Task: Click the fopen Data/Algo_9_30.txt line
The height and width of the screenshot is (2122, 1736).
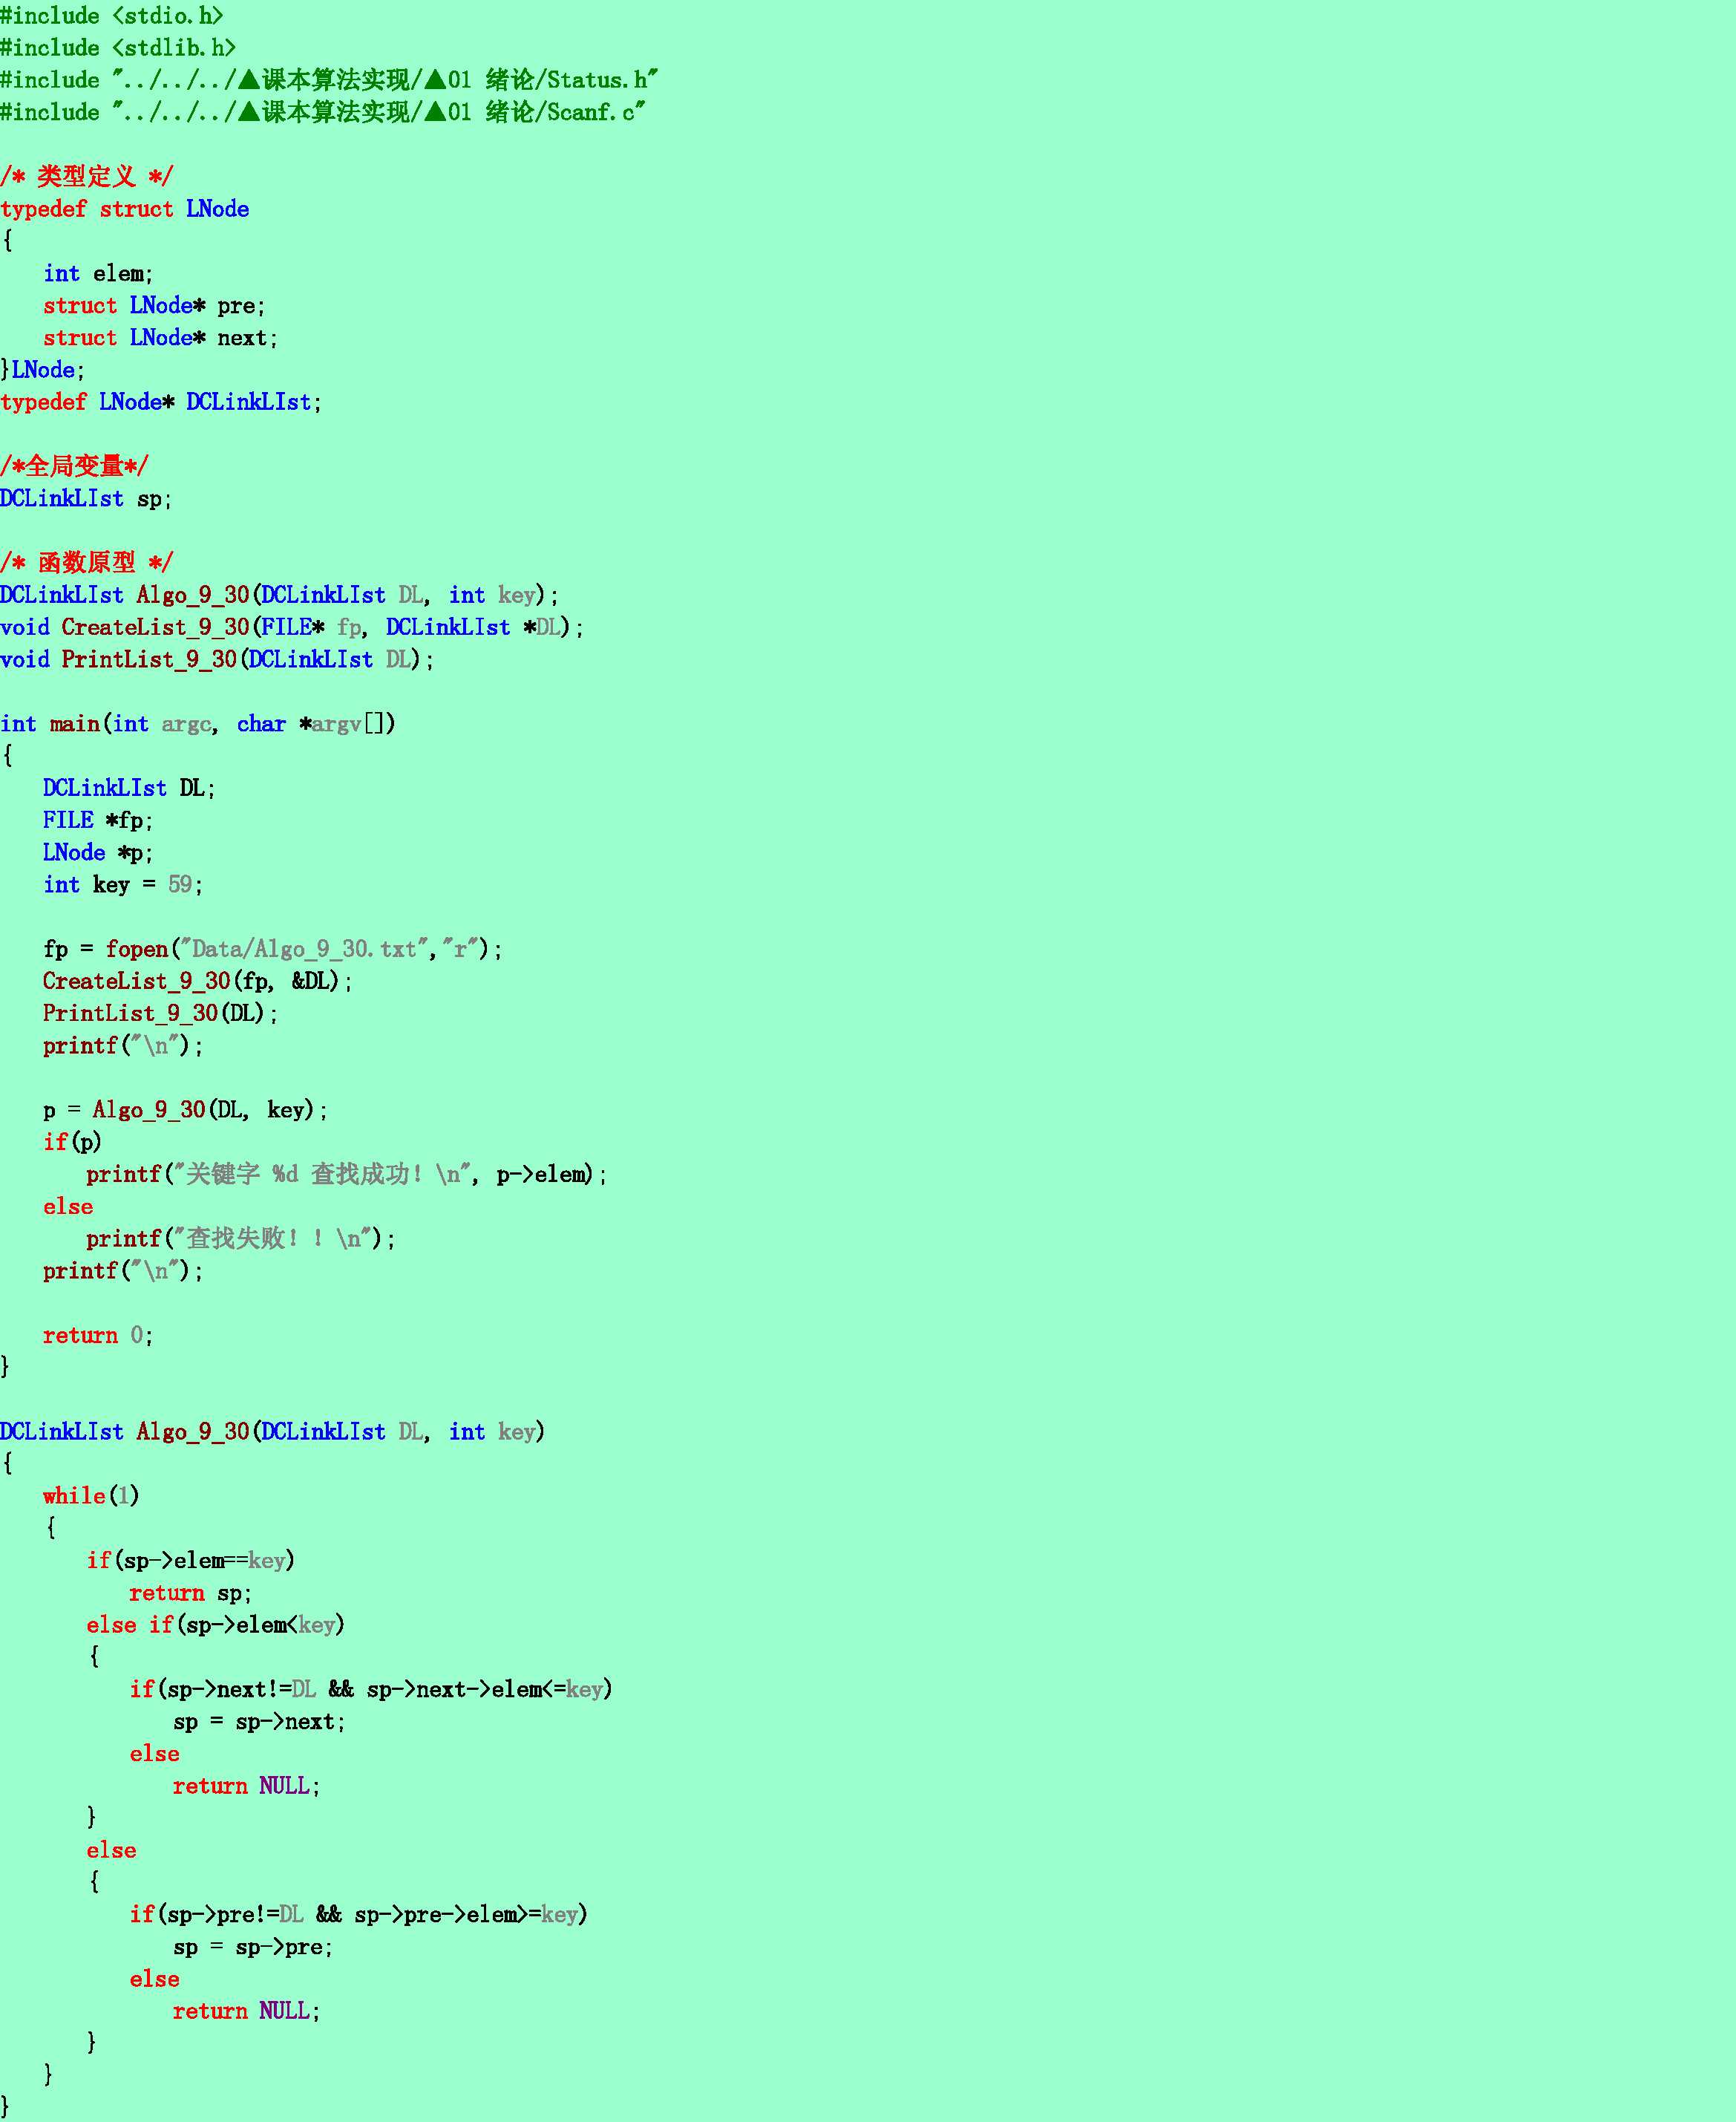Action: [x=272, y=950]
